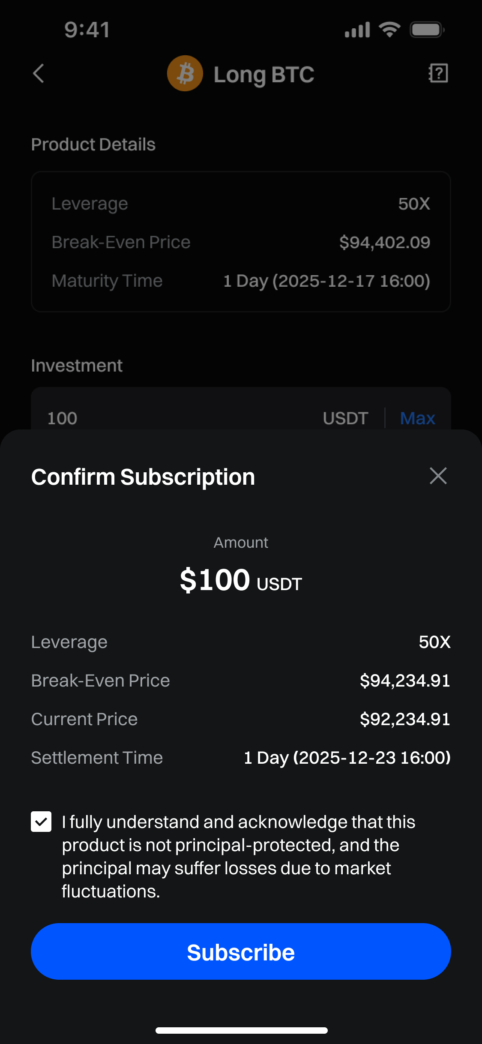The height and width of the screenshot is (1044, 482).
Task: Click the $100 USDT amount
Action: point(241,580)
